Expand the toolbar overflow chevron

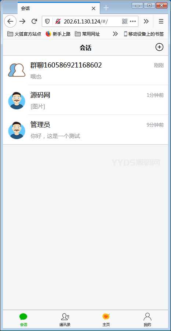coord(146,21)
